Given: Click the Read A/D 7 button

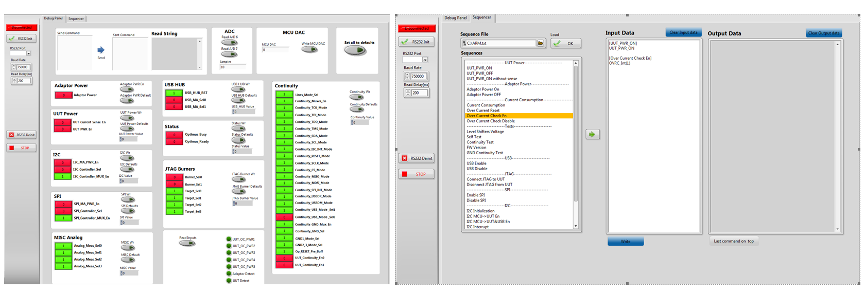Looking at the screenshot, I should point(230,54).
